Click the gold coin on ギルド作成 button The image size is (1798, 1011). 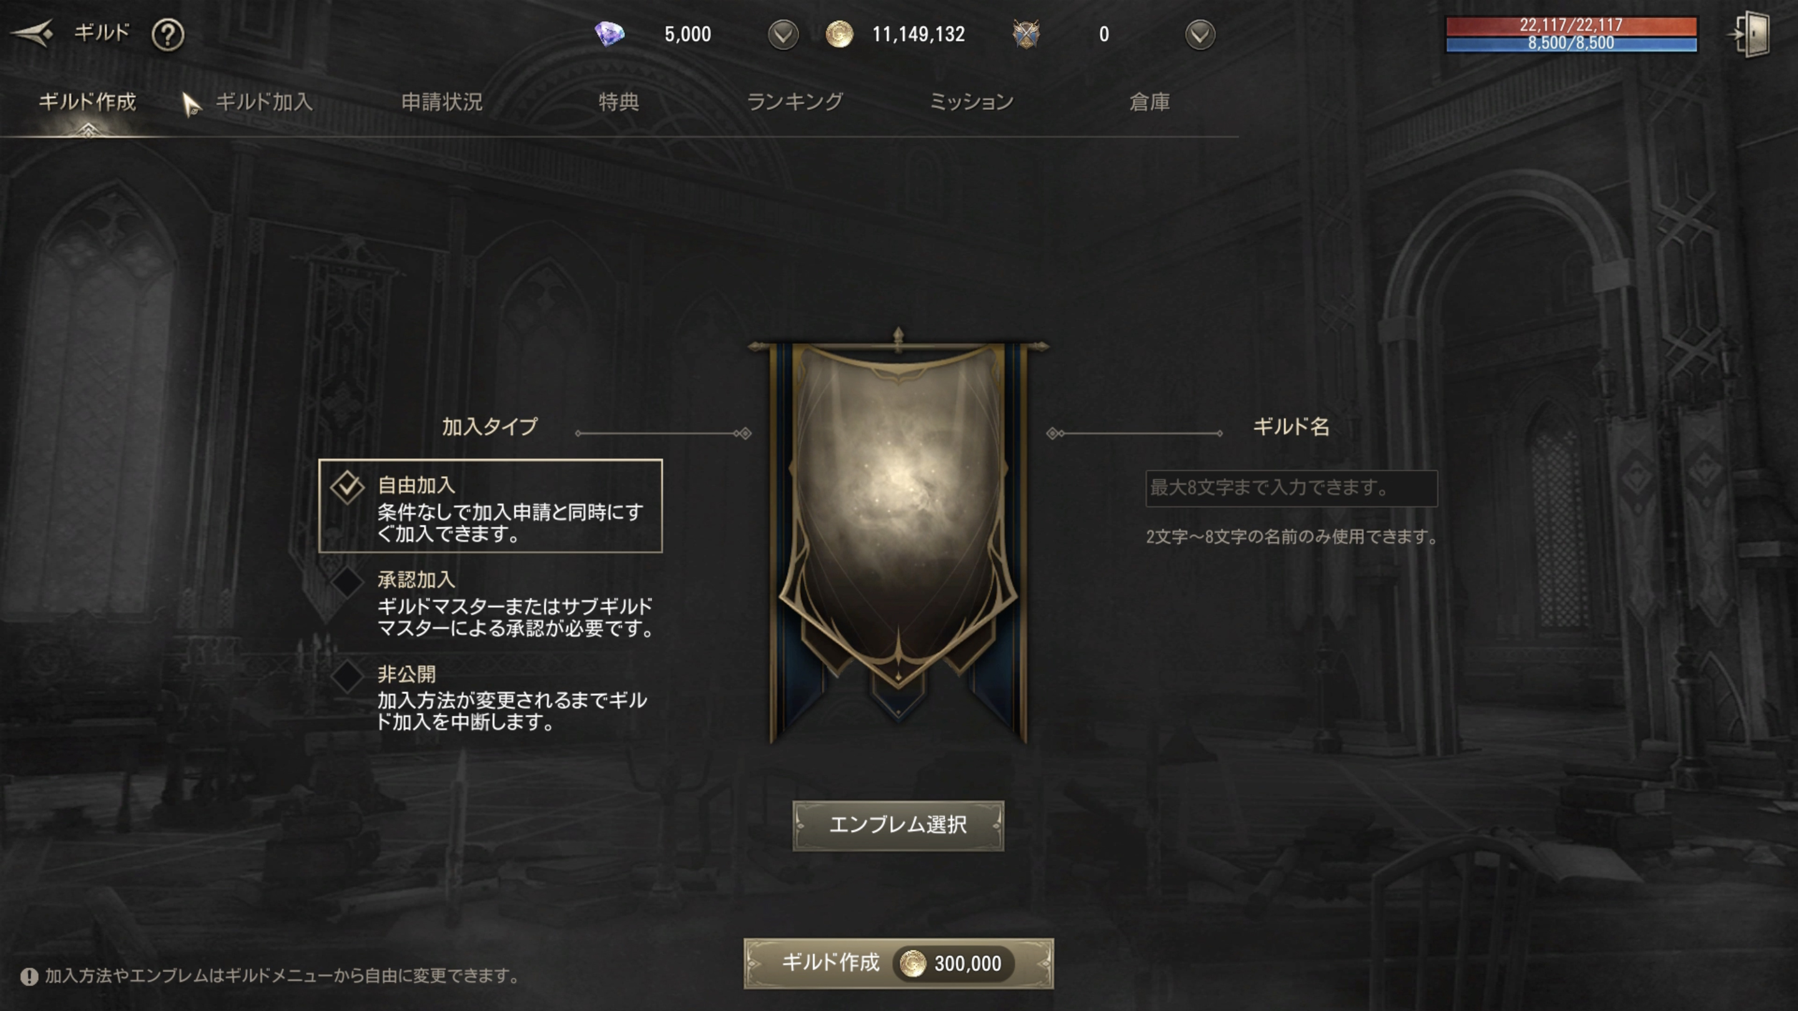tap(912, 964)
